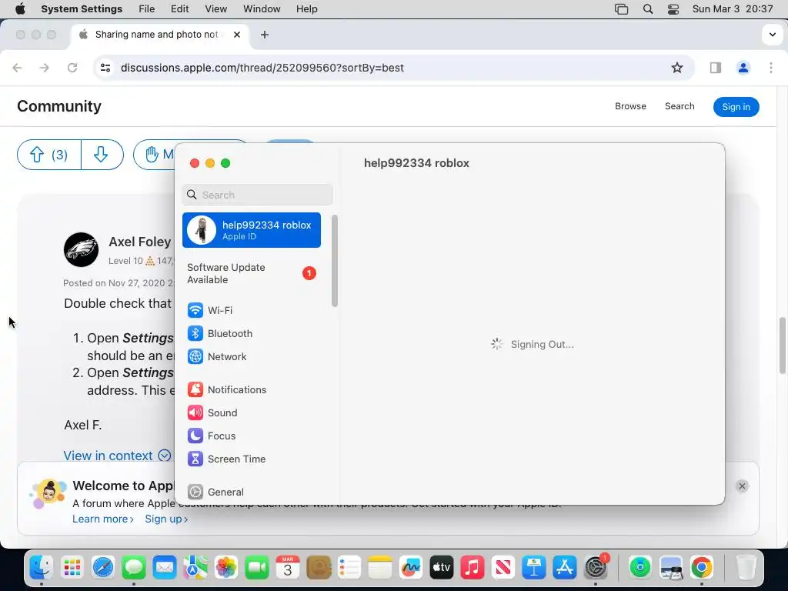Open the Apple menu

click(x=20, y=9)
